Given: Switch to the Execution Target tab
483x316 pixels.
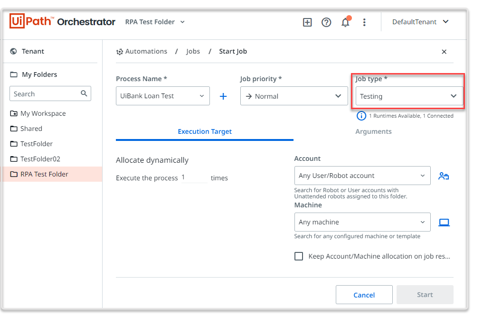Looking at the screenshot, I should point(205,132).
